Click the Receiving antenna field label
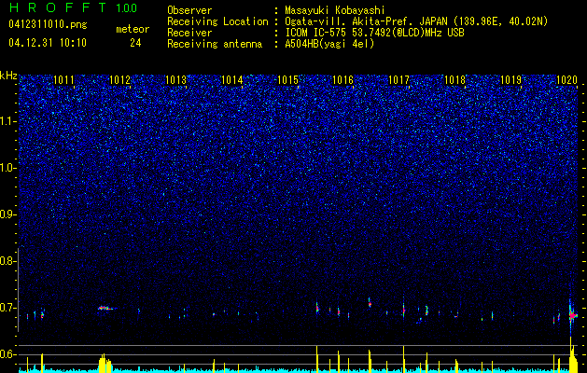This screenshot has width=587, height=373. click(215, 44)
